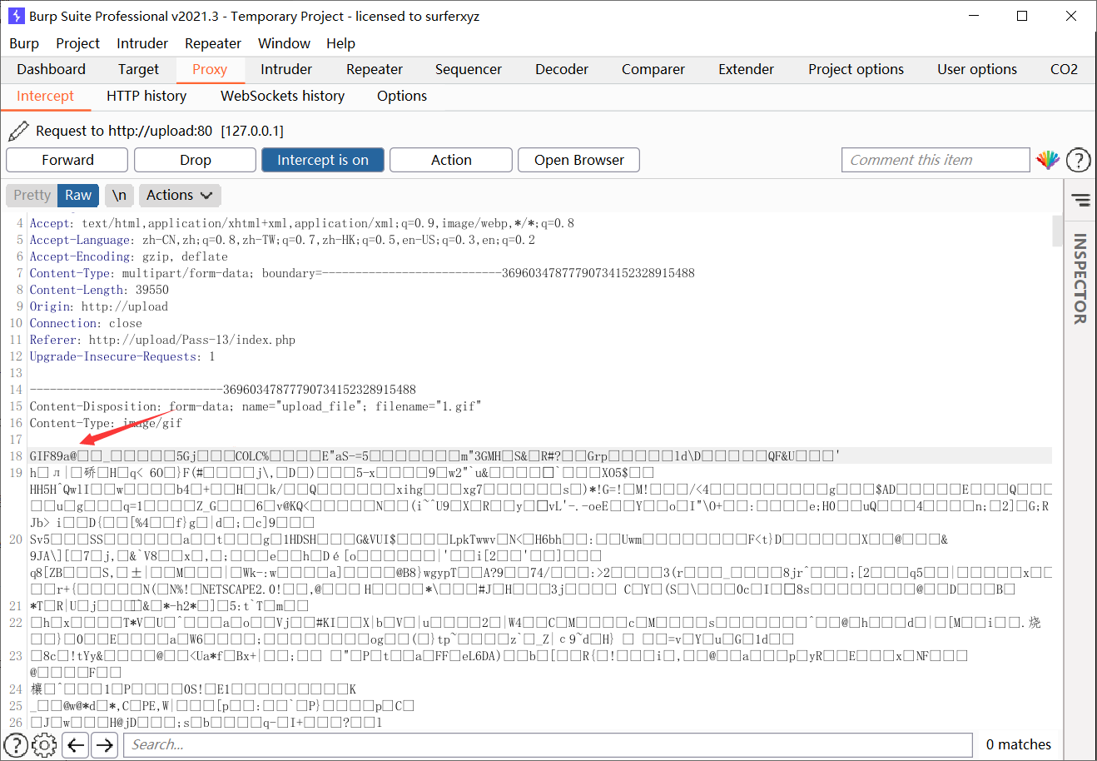
Task: Switch to the Comparer tab
Action: (x=653, y=69)
